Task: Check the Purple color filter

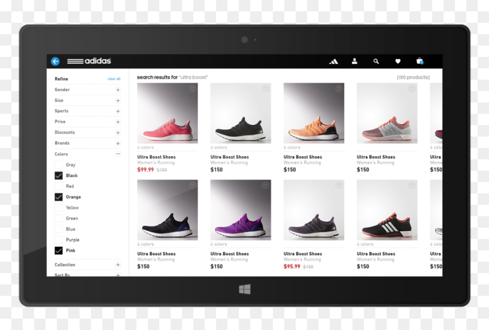Action: click(59, 240)
